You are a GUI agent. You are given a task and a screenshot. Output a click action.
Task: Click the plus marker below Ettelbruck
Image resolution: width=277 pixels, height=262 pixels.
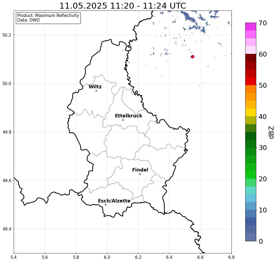(123, 120)
